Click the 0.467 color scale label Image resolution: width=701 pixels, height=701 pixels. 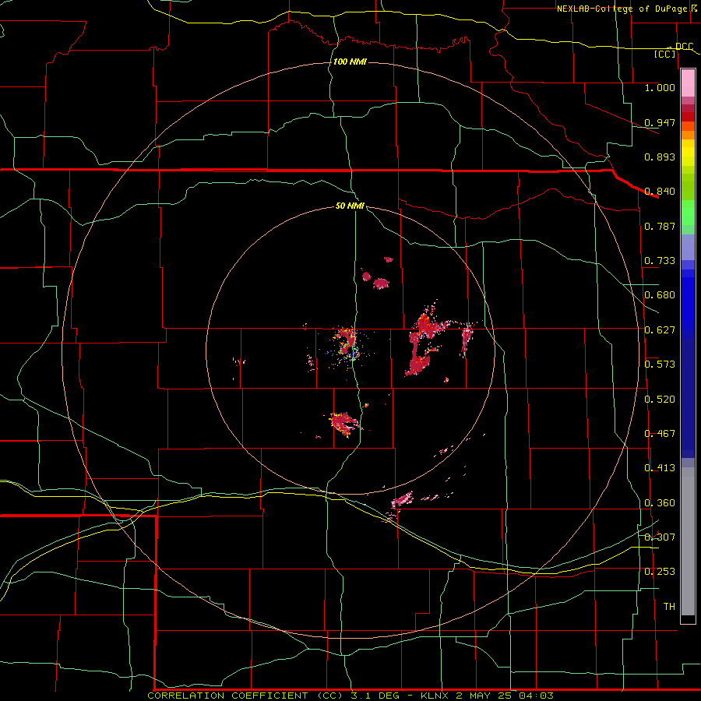(x=660, y=434)
